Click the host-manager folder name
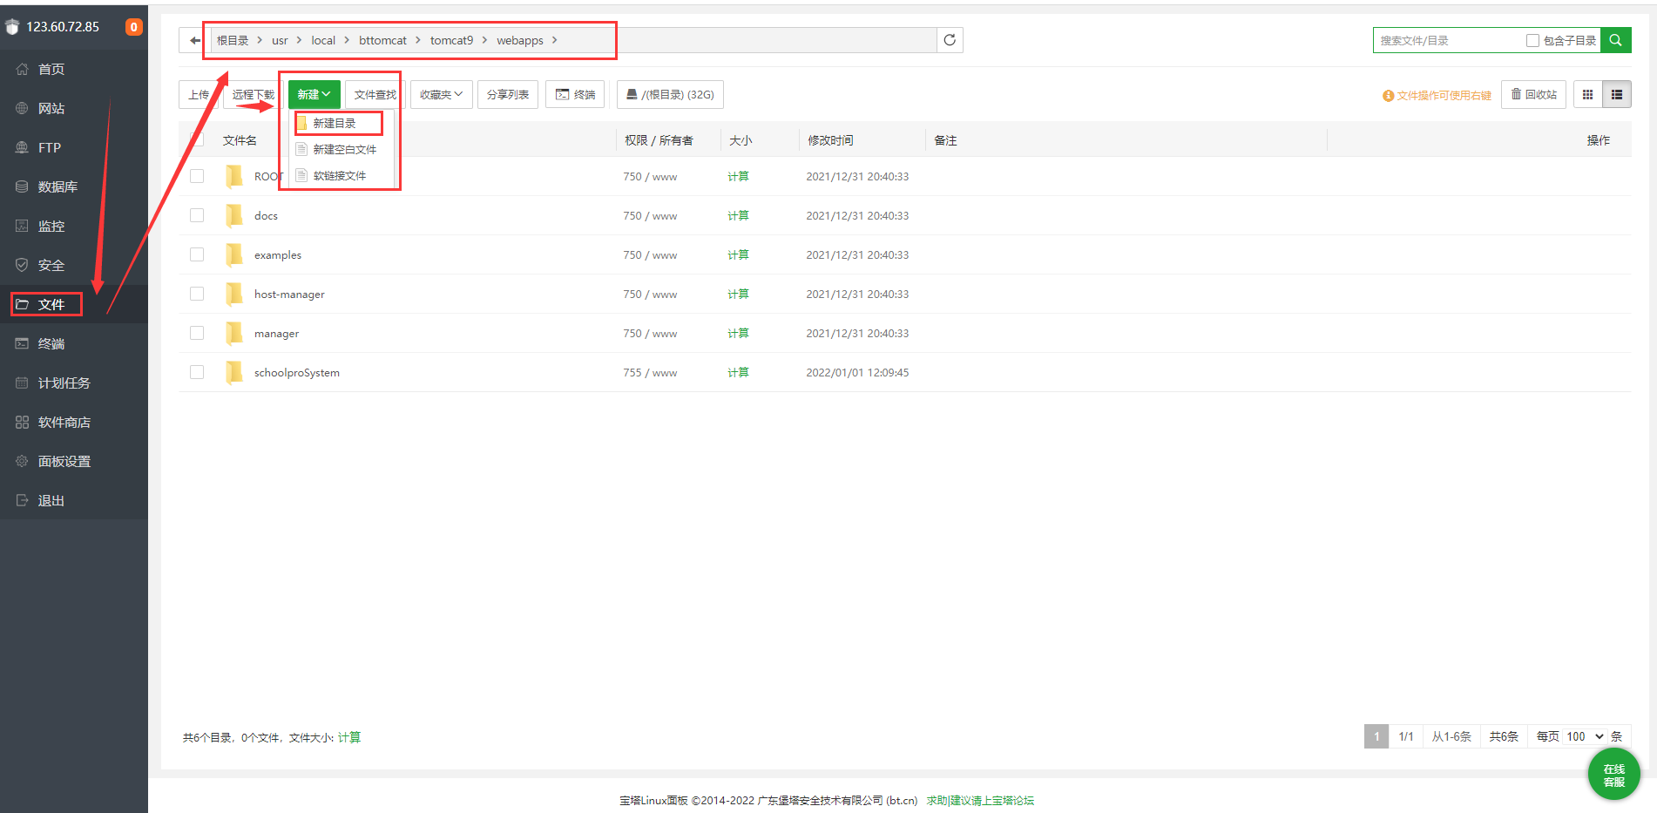Viewport: 1657px width, 813px height. pos(289,294)
